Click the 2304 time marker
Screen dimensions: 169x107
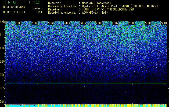point(67,23)
